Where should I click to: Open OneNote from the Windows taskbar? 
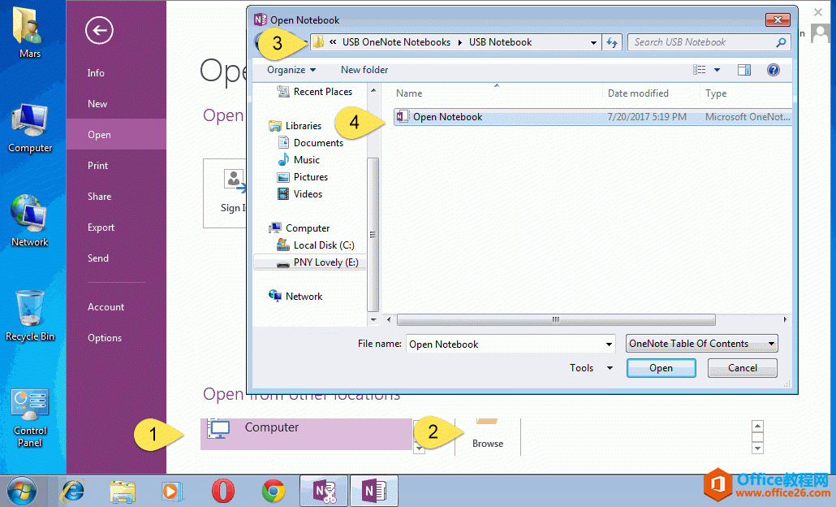(375, 491)
